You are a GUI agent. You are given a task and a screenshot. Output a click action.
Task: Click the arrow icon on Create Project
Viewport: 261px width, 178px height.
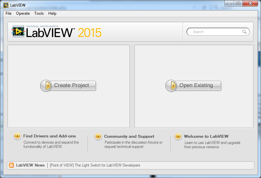(46, 85)
